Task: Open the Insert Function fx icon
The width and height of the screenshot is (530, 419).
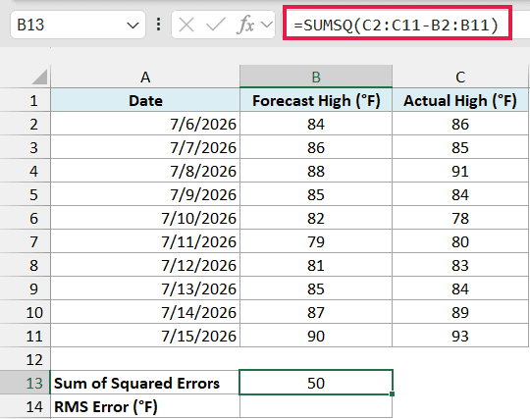Action: pyautogui.click(x=246, y=25)
